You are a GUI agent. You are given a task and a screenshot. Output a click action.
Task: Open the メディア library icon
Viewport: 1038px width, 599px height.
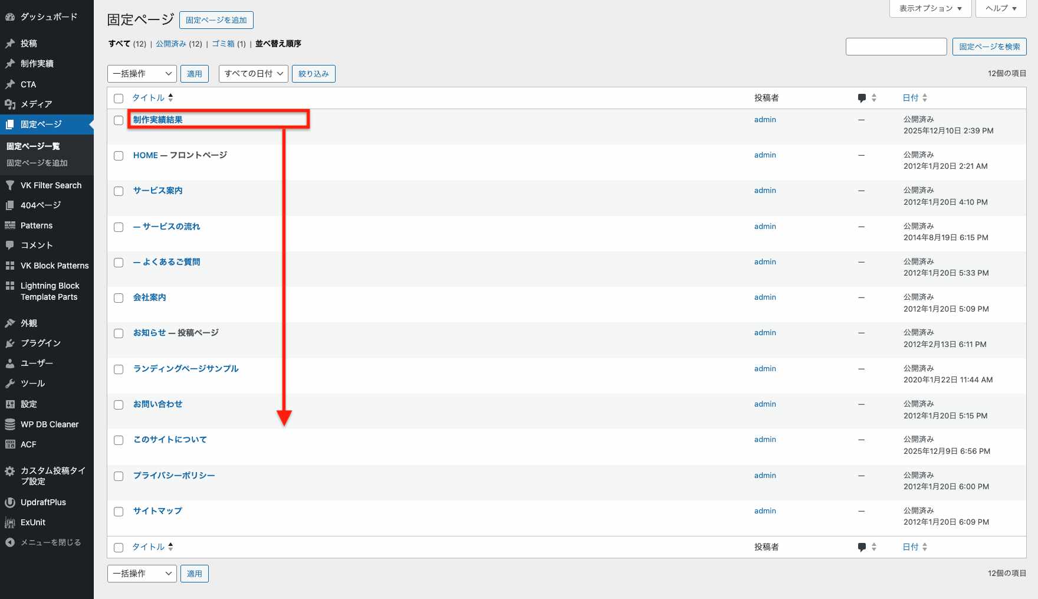pos(12,104)
